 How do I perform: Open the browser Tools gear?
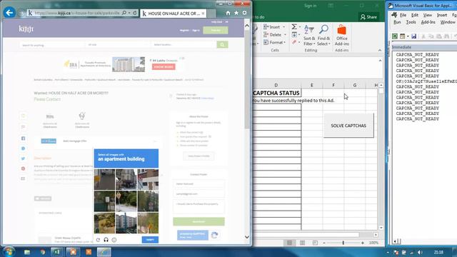(244, 13)
